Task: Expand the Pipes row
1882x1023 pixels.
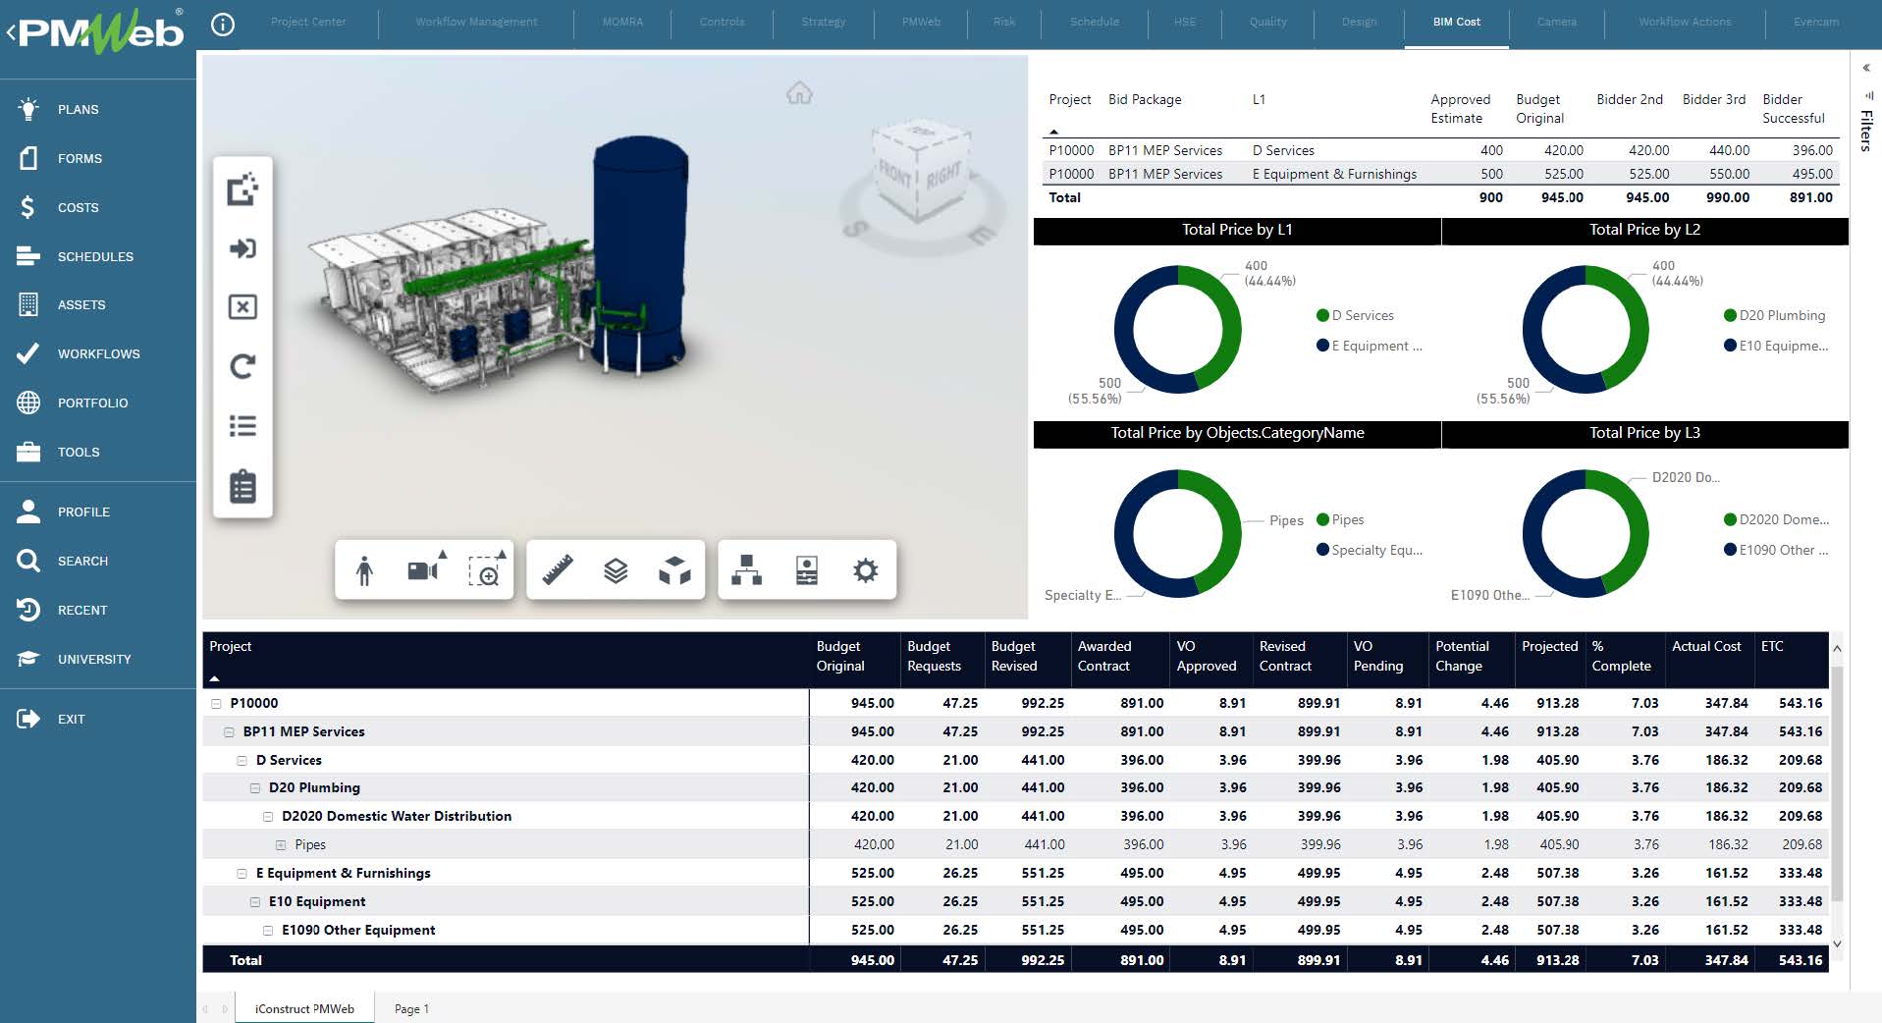Action: [281, 844]
